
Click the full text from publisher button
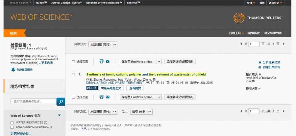[x=111, y=88]
